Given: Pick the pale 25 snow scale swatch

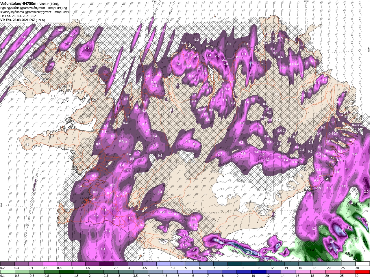Looking at the screenshot, I should [348, 264].
